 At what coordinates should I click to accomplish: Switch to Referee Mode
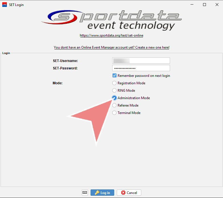point(114,105)
